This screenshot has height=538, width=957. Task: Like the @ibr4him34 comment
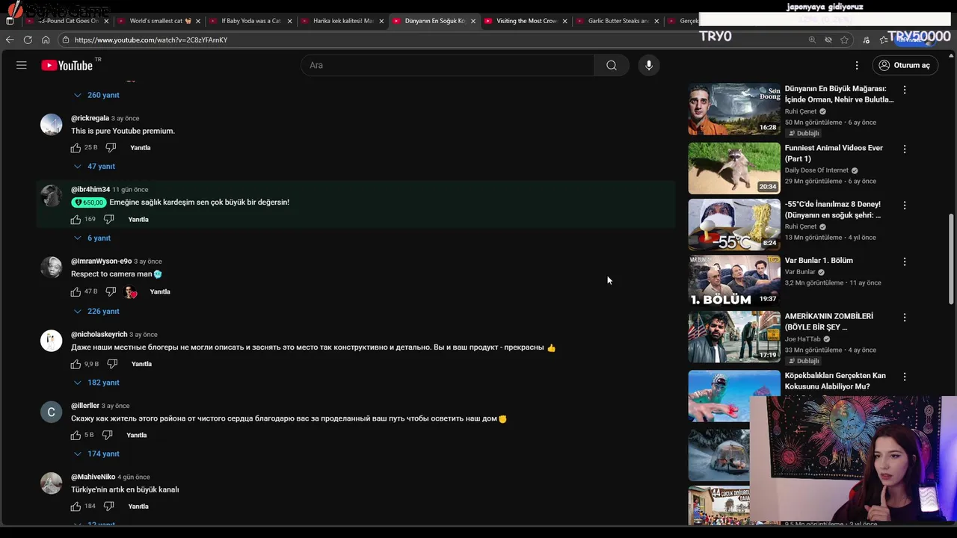[76, 220]
